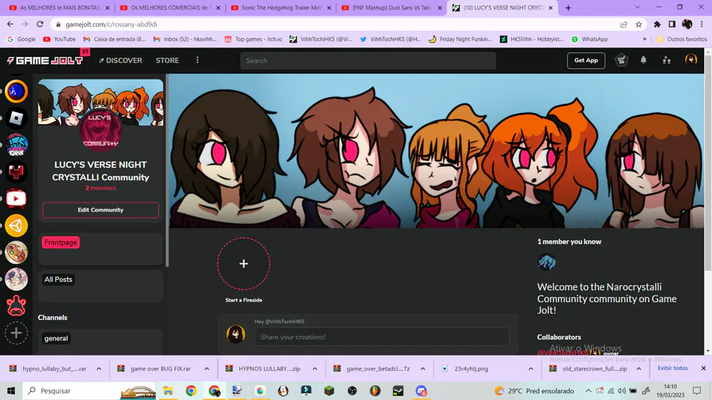Select the All Posts channel

click(x=58, y=279)
